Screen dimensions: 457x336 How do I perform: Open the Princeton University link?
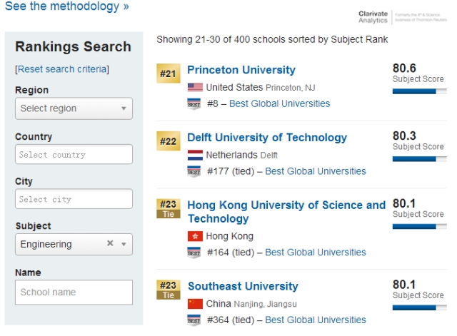241,70
